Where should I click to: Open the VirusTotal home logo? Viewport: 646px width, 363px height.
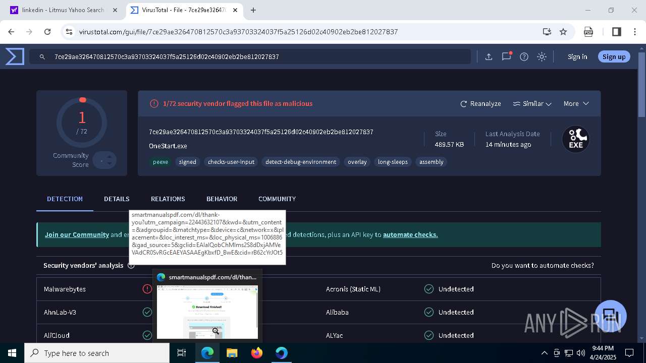[15, 56]
